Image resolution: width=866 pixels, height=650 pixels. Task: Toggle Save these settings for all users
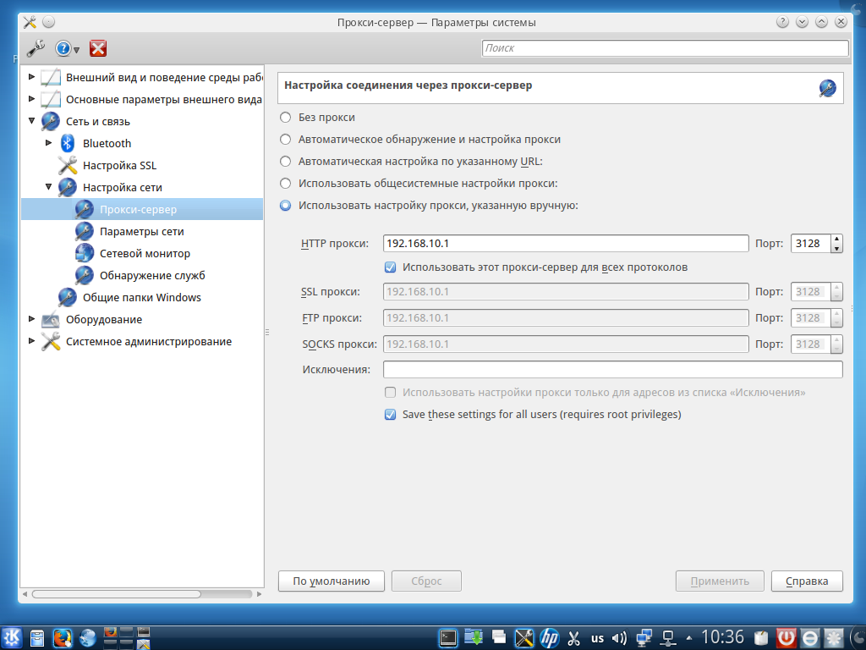[390, 415]
